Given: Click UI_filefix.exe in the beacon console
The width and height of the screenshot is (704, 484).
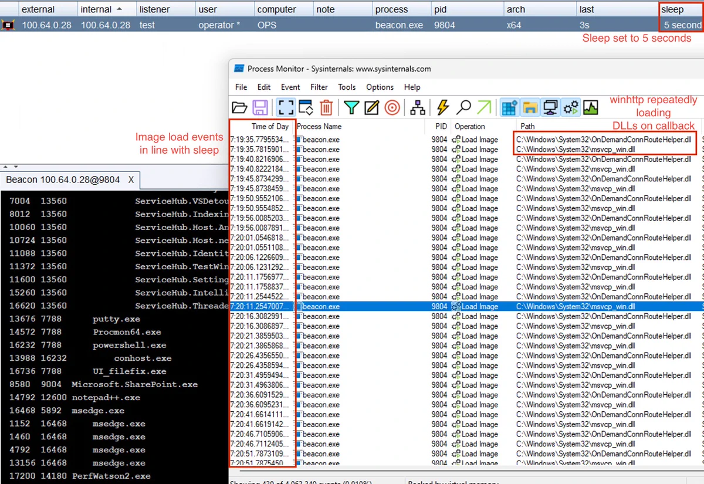Looking at the screenshot, I should (129, 371).
